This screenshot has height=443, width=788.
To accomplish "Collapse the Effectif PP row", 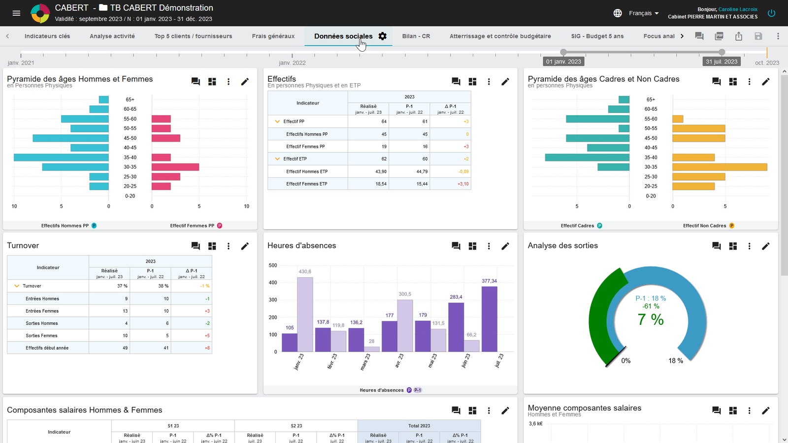I will coord(277,122).
